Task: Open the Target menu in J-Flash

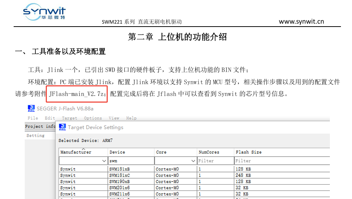Action: coord(69,118)
